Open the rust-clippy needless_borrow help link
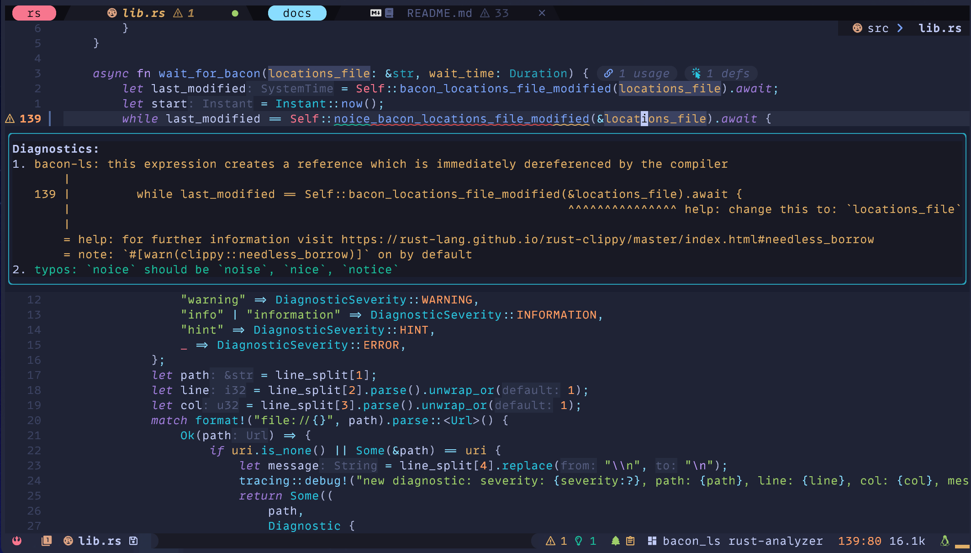Screen dimensions: 971x553 pos(607,239)
